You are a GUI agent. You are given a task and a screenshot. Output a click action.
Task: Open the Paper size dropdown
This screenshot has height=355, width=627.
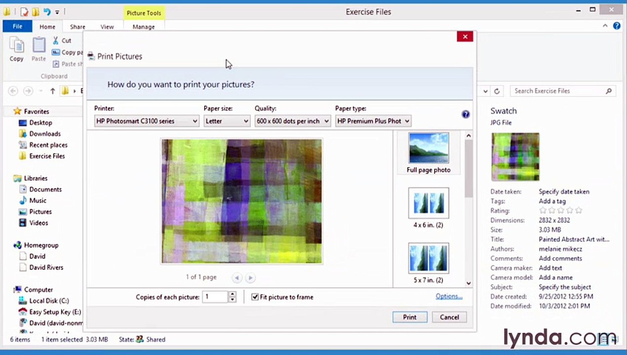227,121
